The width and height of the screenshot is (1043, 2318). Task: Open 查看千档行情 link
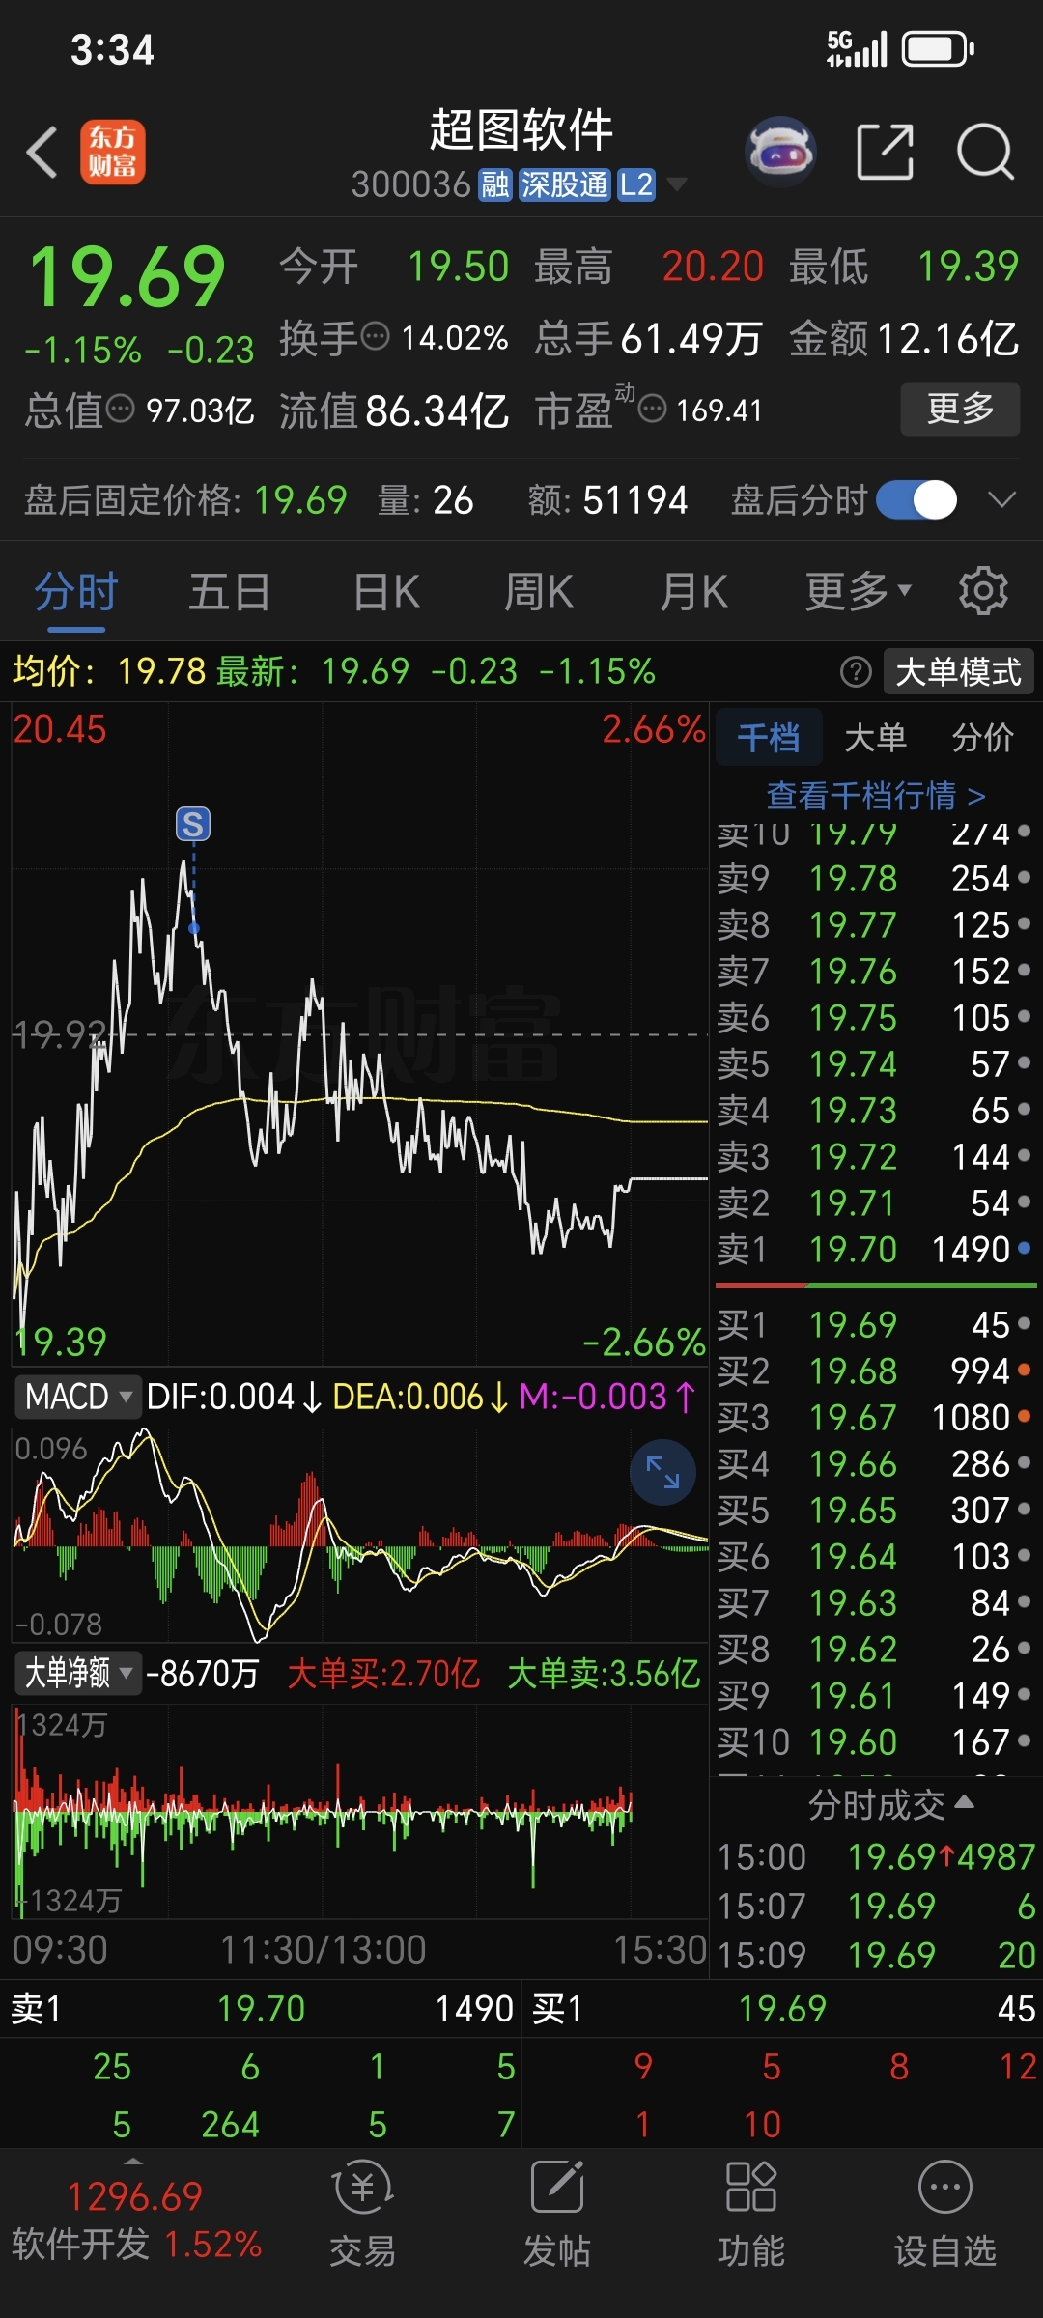pos(876,796)
